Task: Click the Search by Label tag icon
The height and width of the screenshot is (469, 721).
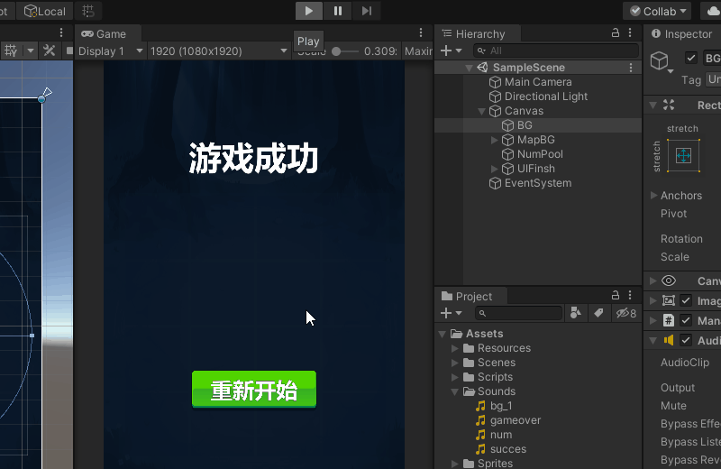Action: [598, 313]
